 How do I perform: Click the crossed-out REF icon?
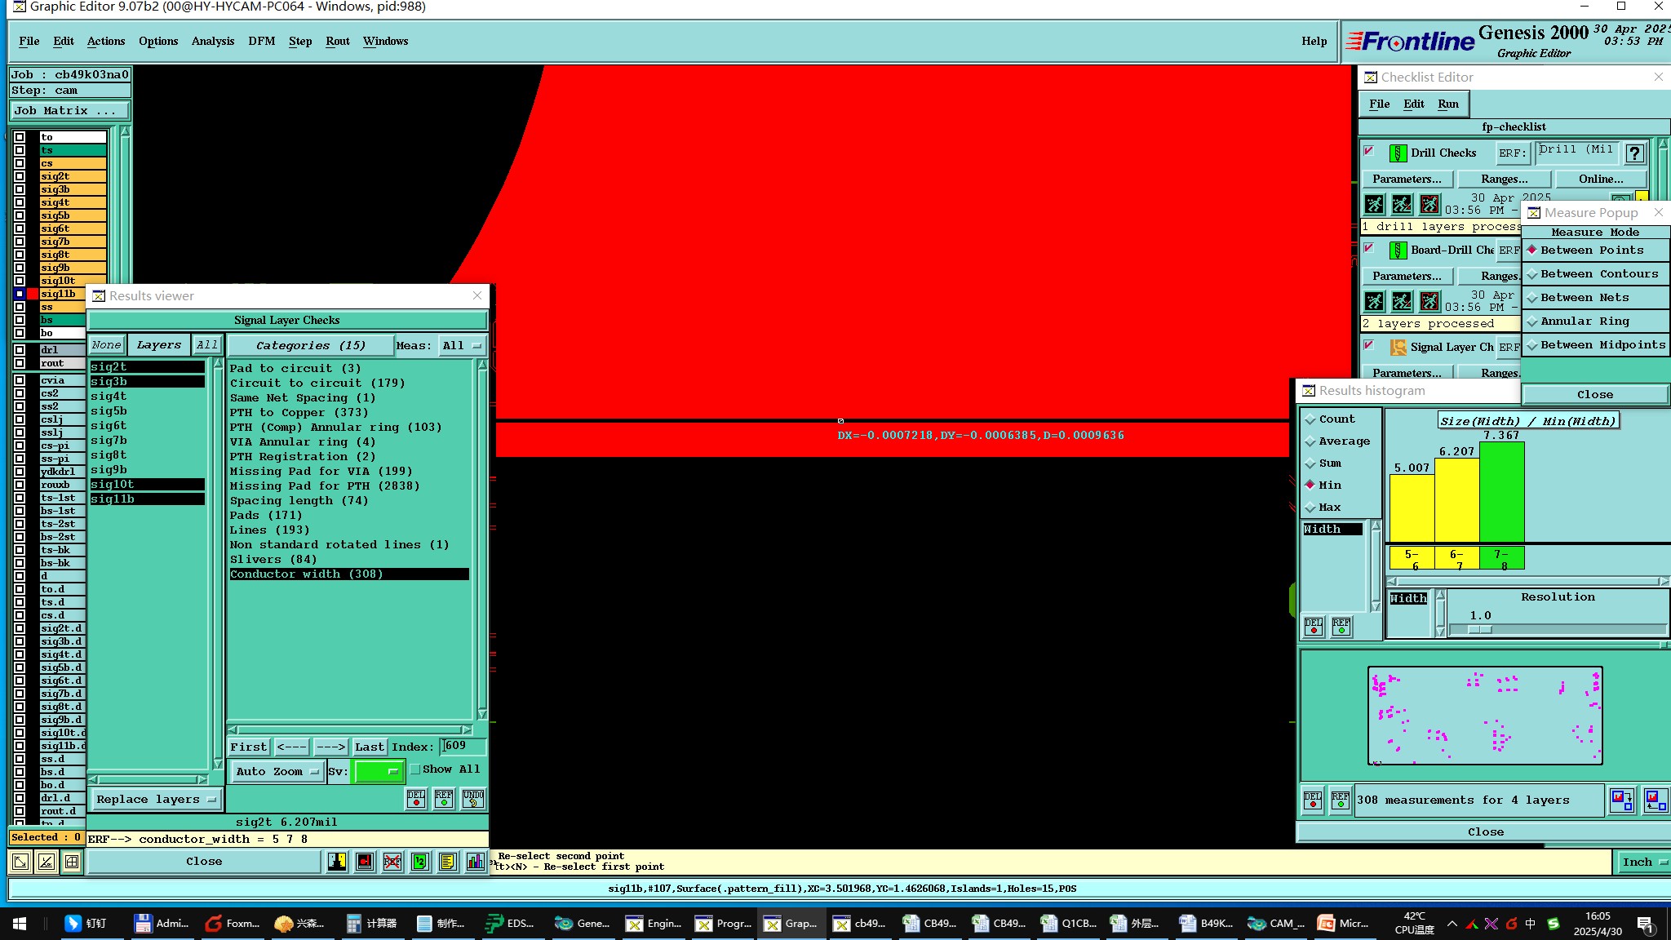[x=392, y=862]
